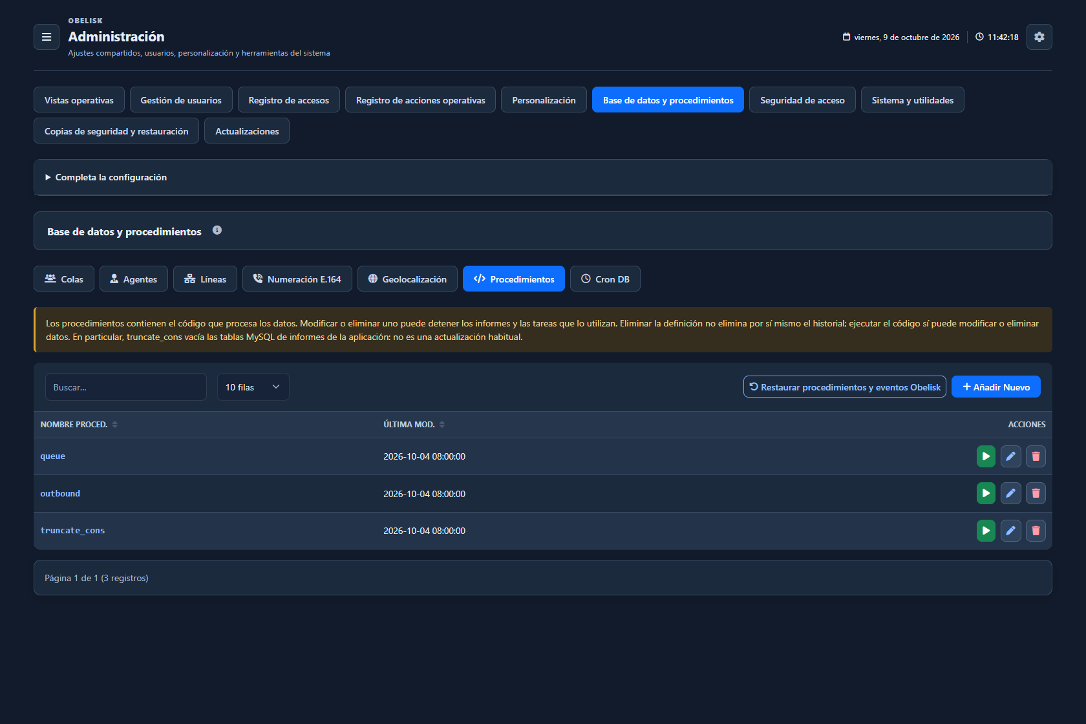Run the outbound procedure
The height and width of the screenshot is (724, 1086).
pos(986,493)
